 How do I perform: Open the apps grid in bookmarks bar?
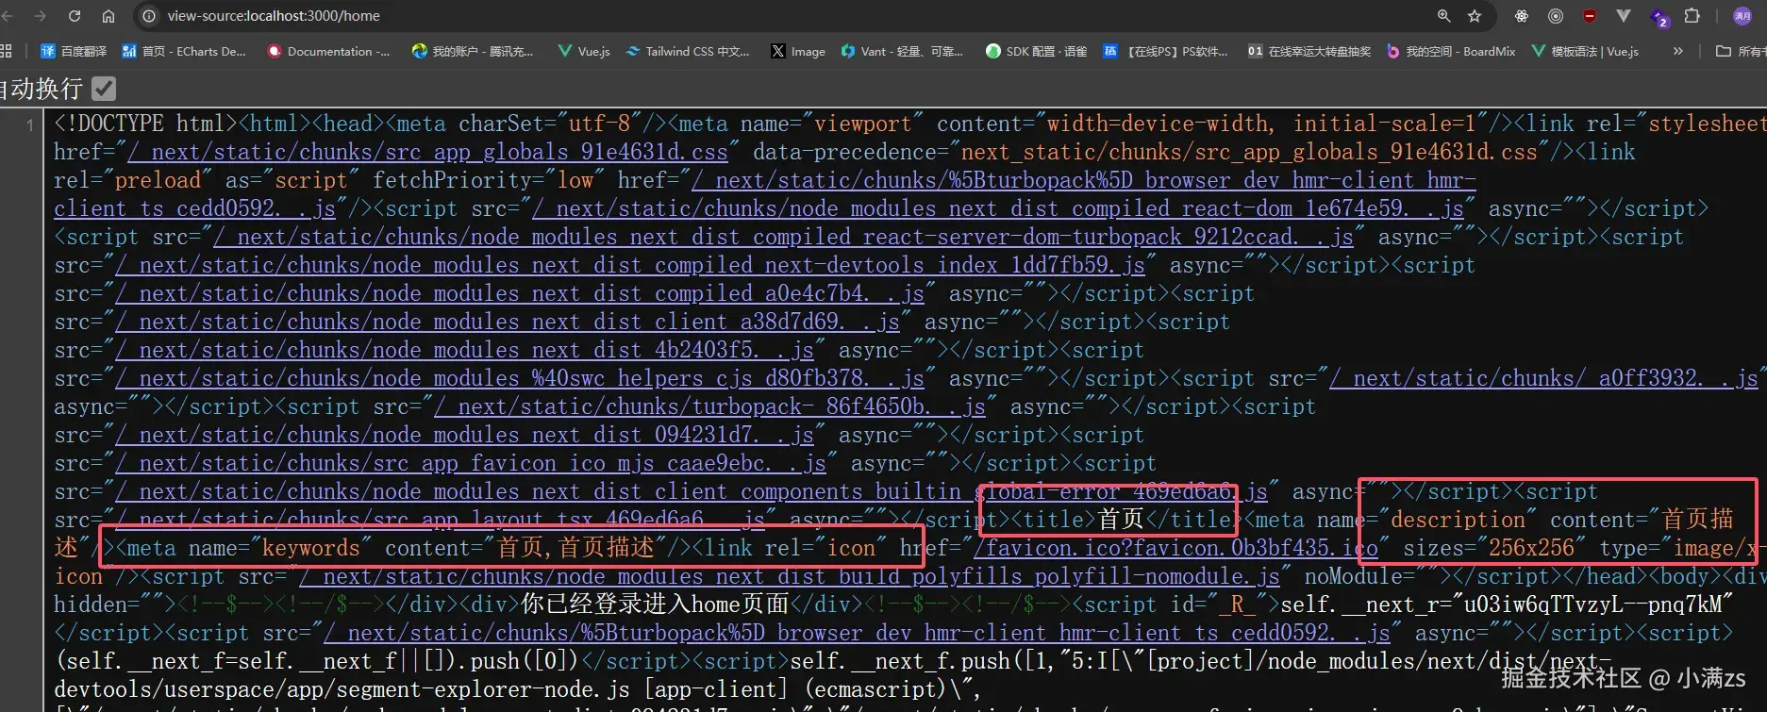[6, 51]
